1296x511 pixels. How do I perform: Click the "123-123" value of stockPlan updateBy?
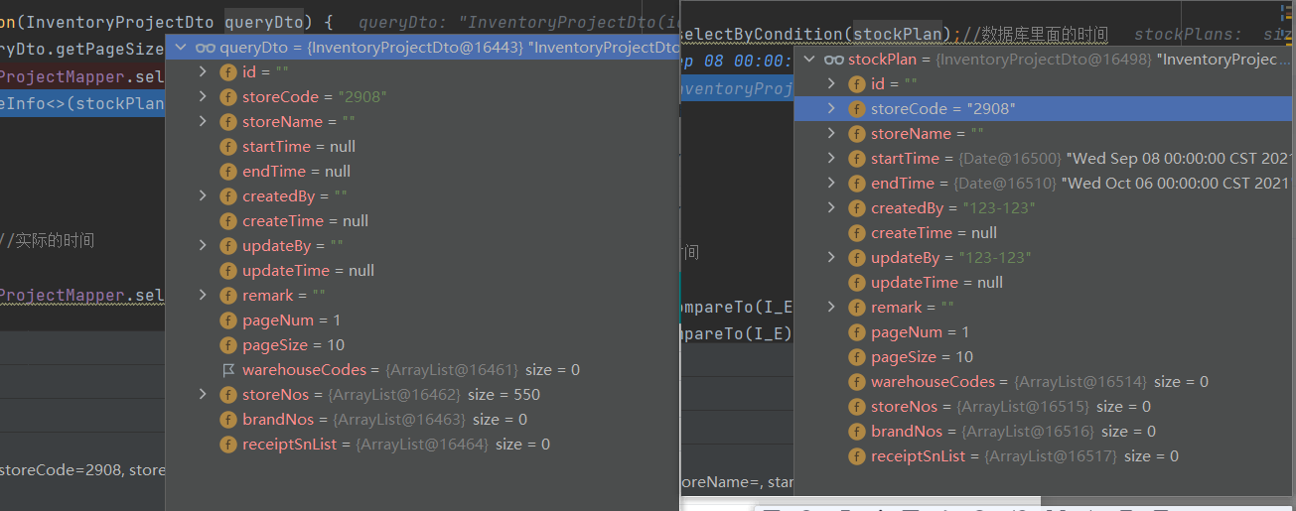click(x=995, y=258)
